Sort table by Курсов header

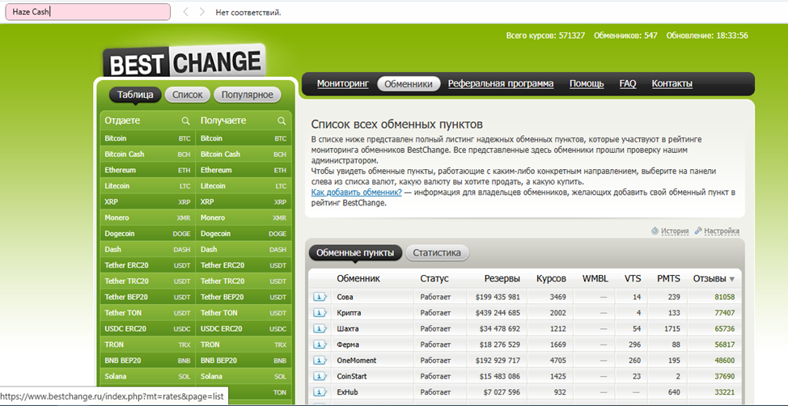(x=551, y=278)
